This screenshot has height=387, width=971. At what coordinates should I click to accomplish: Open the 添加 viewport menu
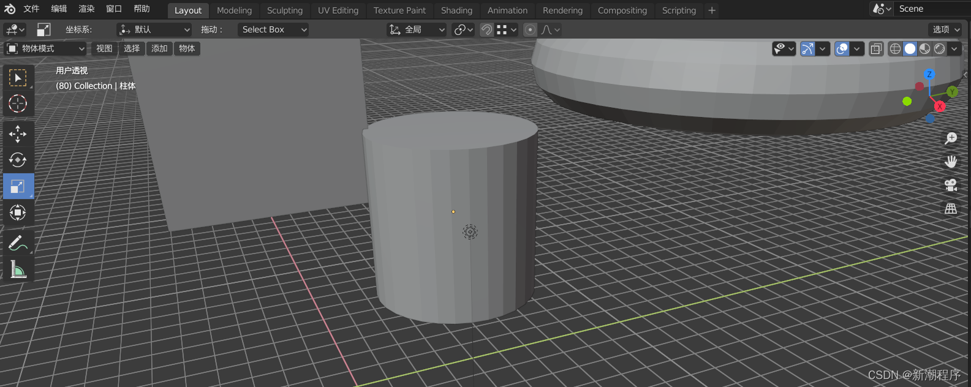tap(159, 48)
